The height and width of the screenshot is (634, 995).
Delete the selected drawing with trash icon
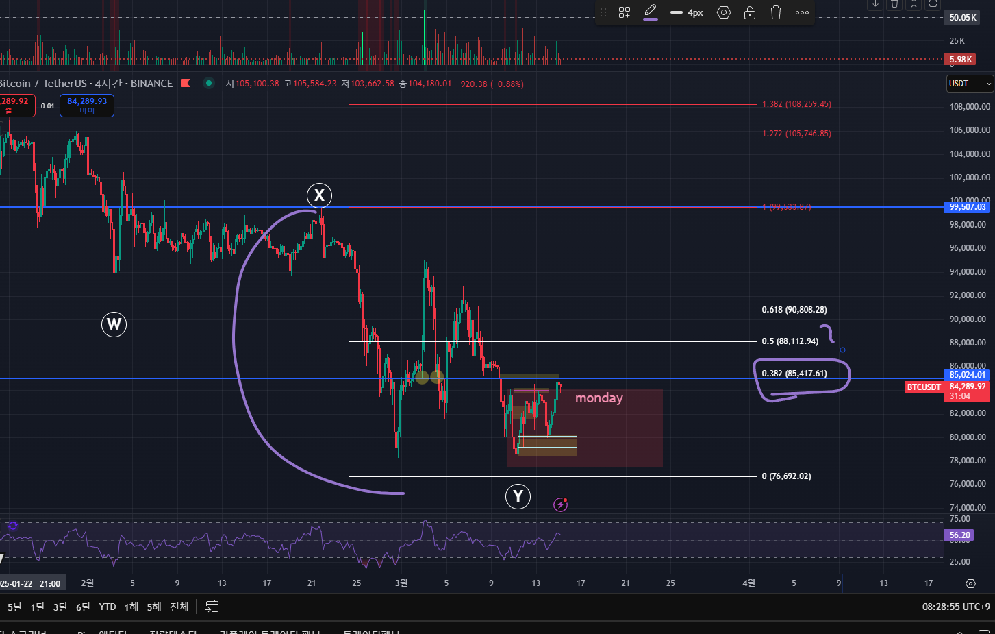pos(776,12)
